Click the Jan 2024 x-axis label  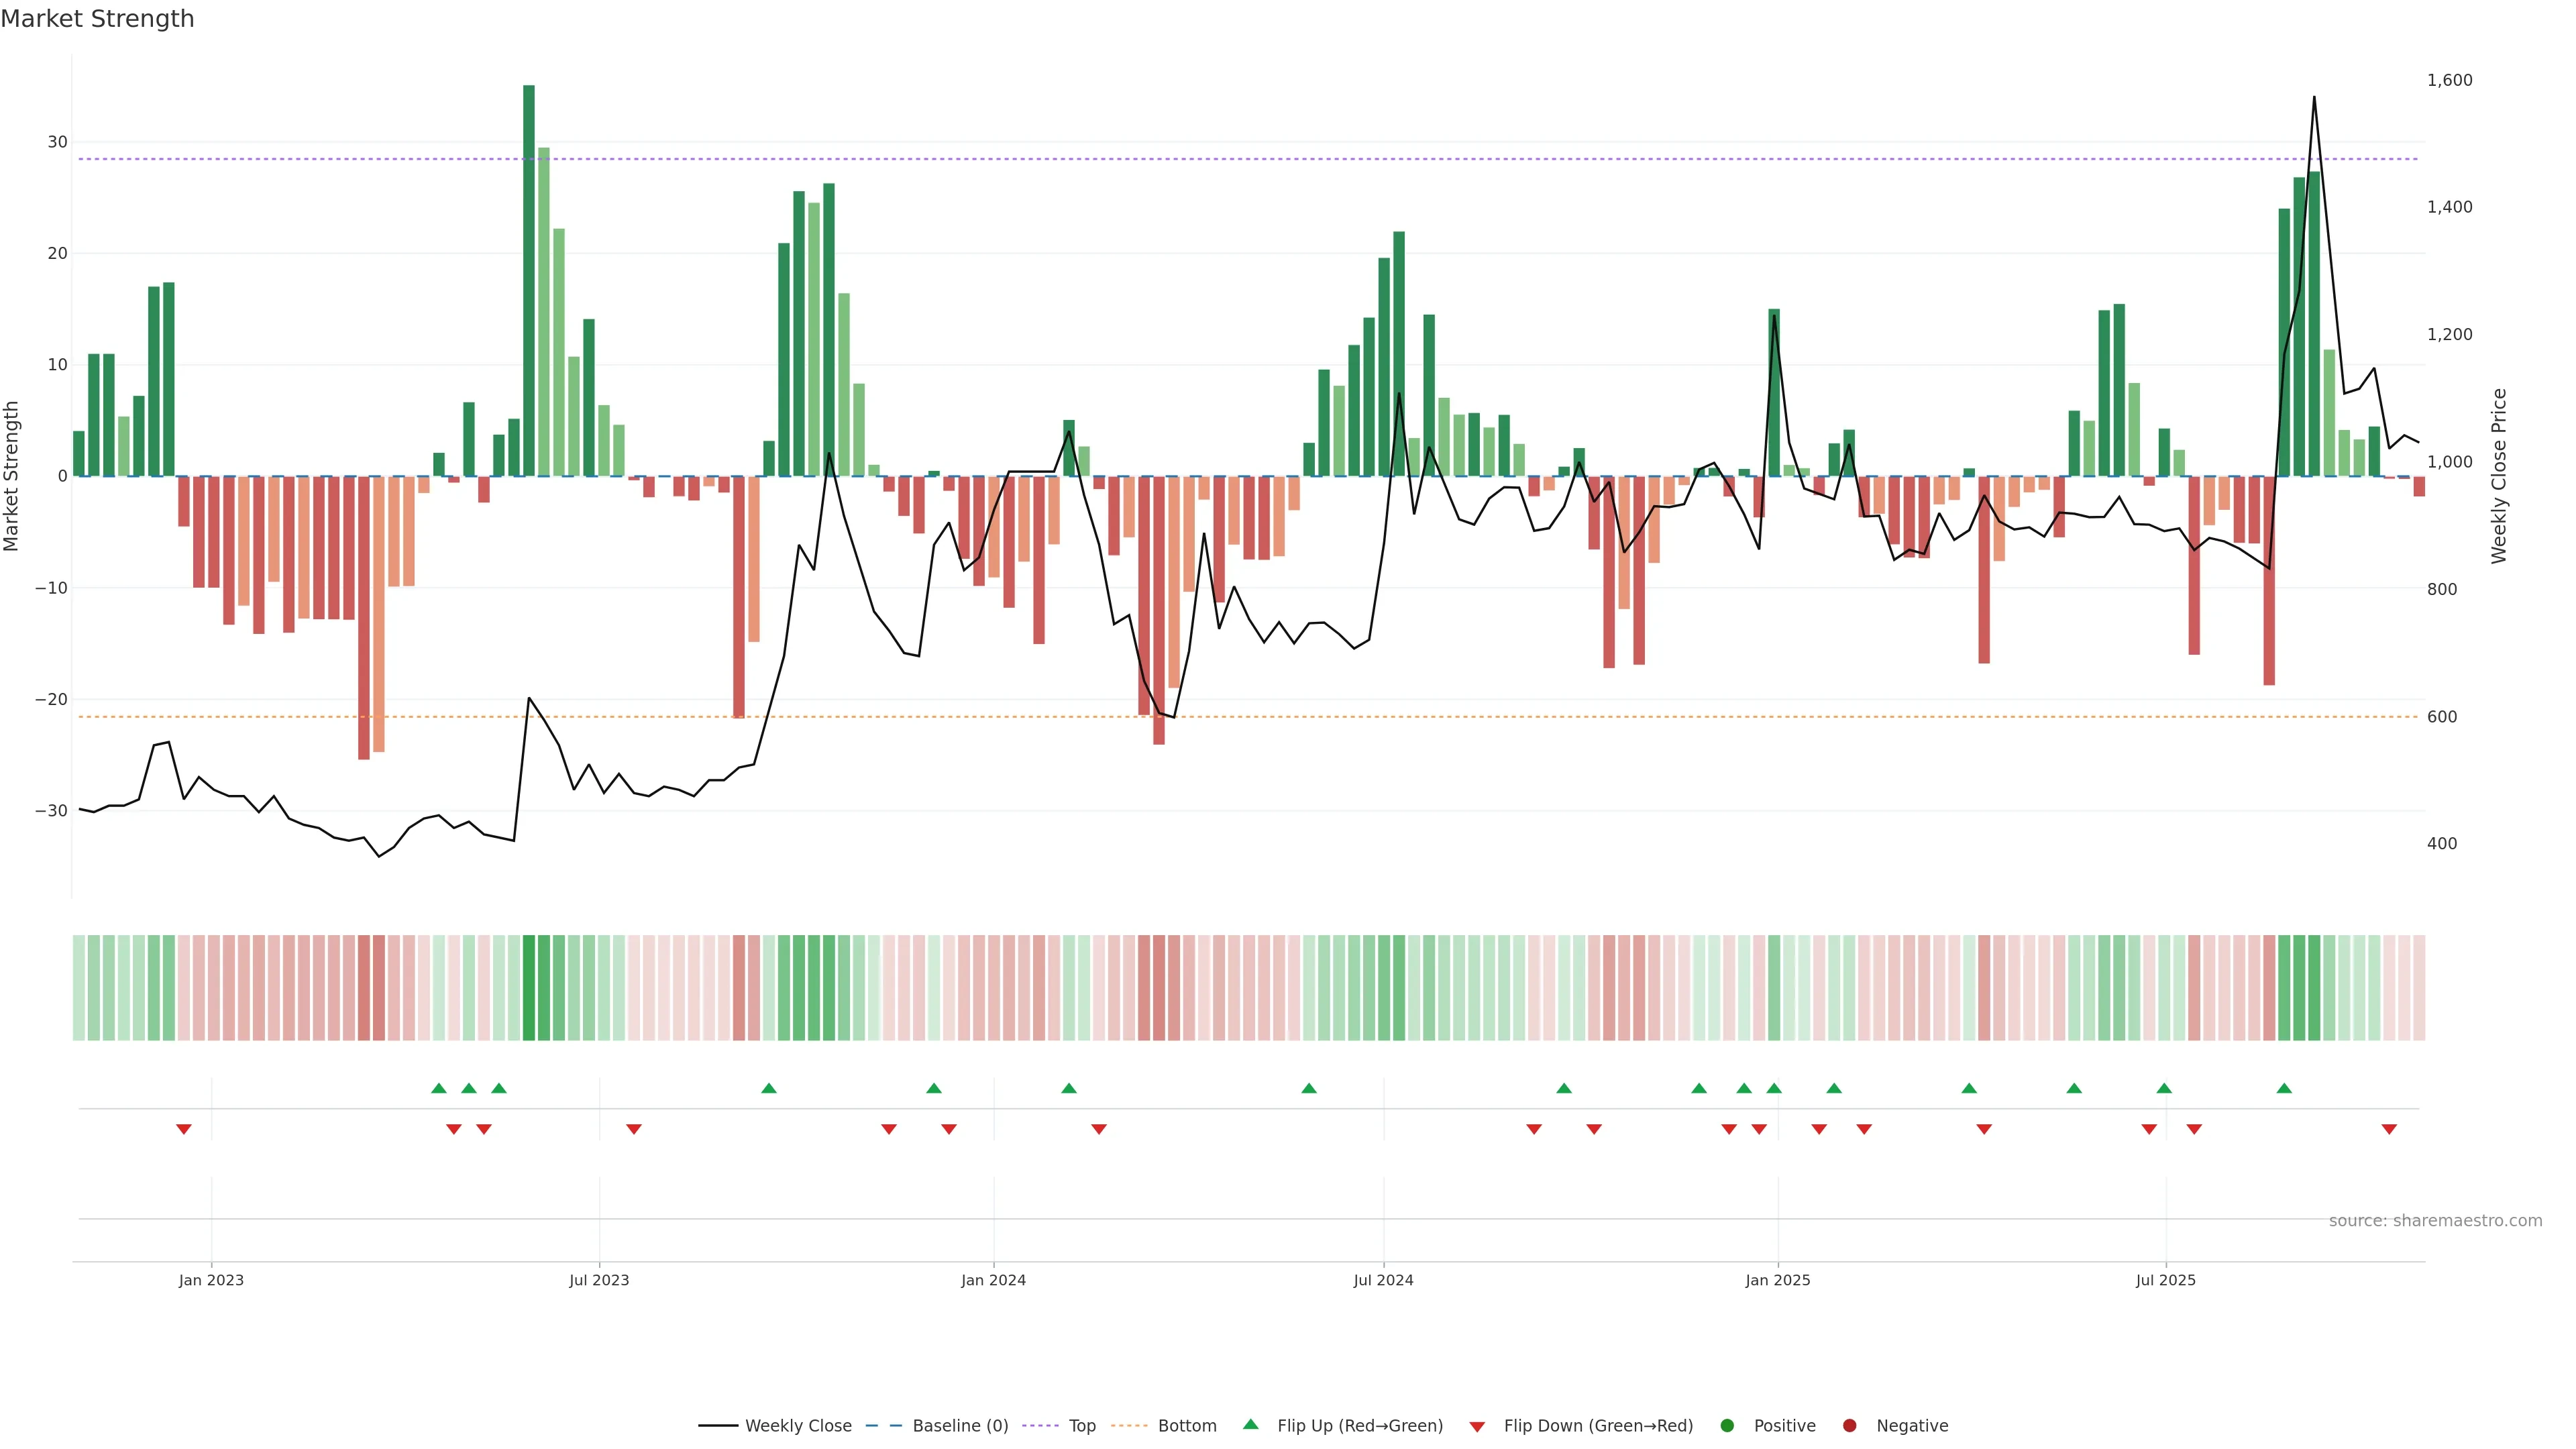(x=993, y=1280)
